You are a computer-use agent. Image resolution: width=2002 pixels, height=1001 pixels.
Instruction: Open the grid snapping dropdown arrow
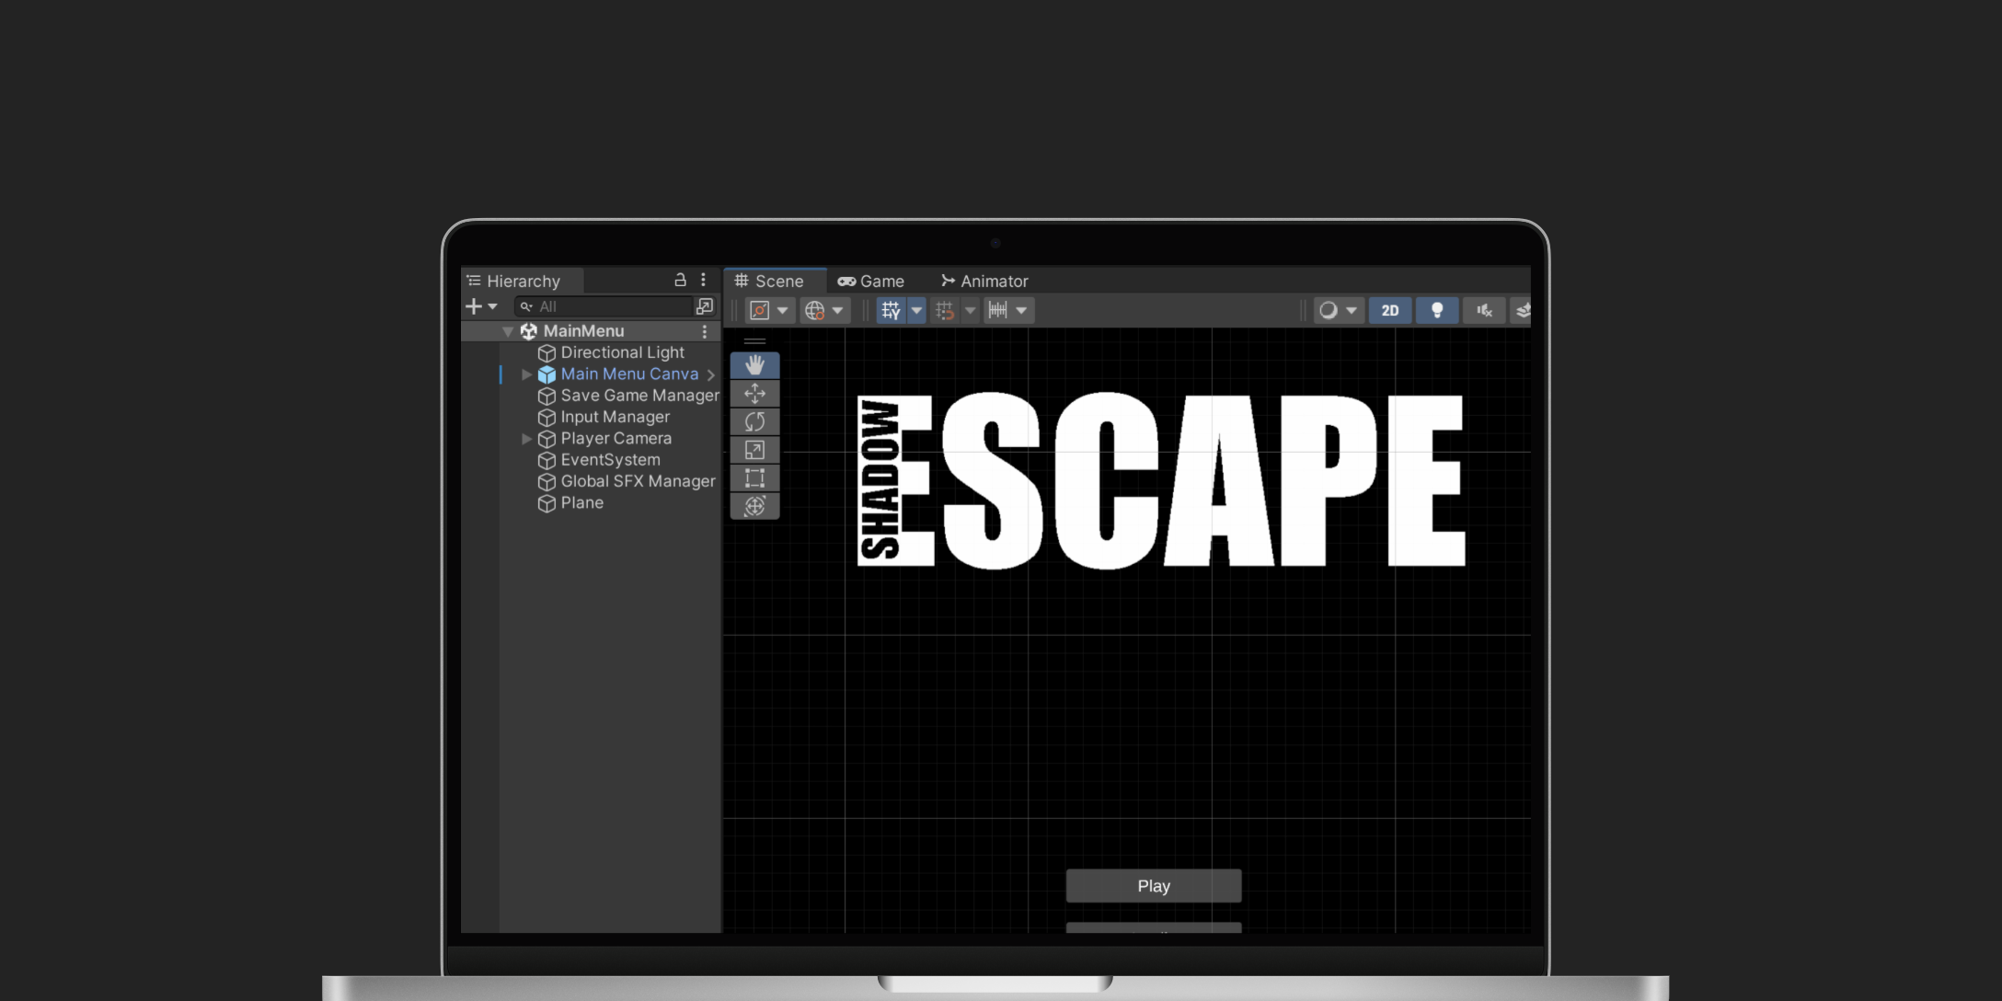(x=970, y=311)
